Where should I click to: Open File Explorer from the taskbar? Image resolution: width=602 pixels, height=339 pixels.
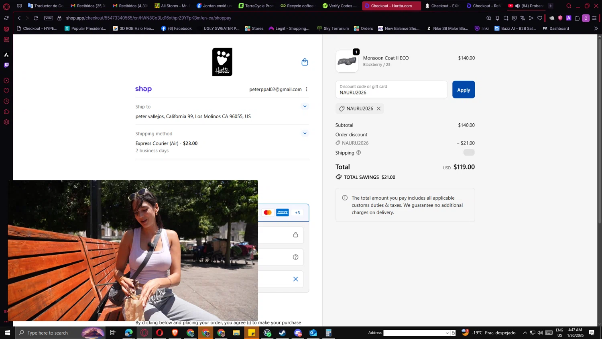[x=236, y=333]
